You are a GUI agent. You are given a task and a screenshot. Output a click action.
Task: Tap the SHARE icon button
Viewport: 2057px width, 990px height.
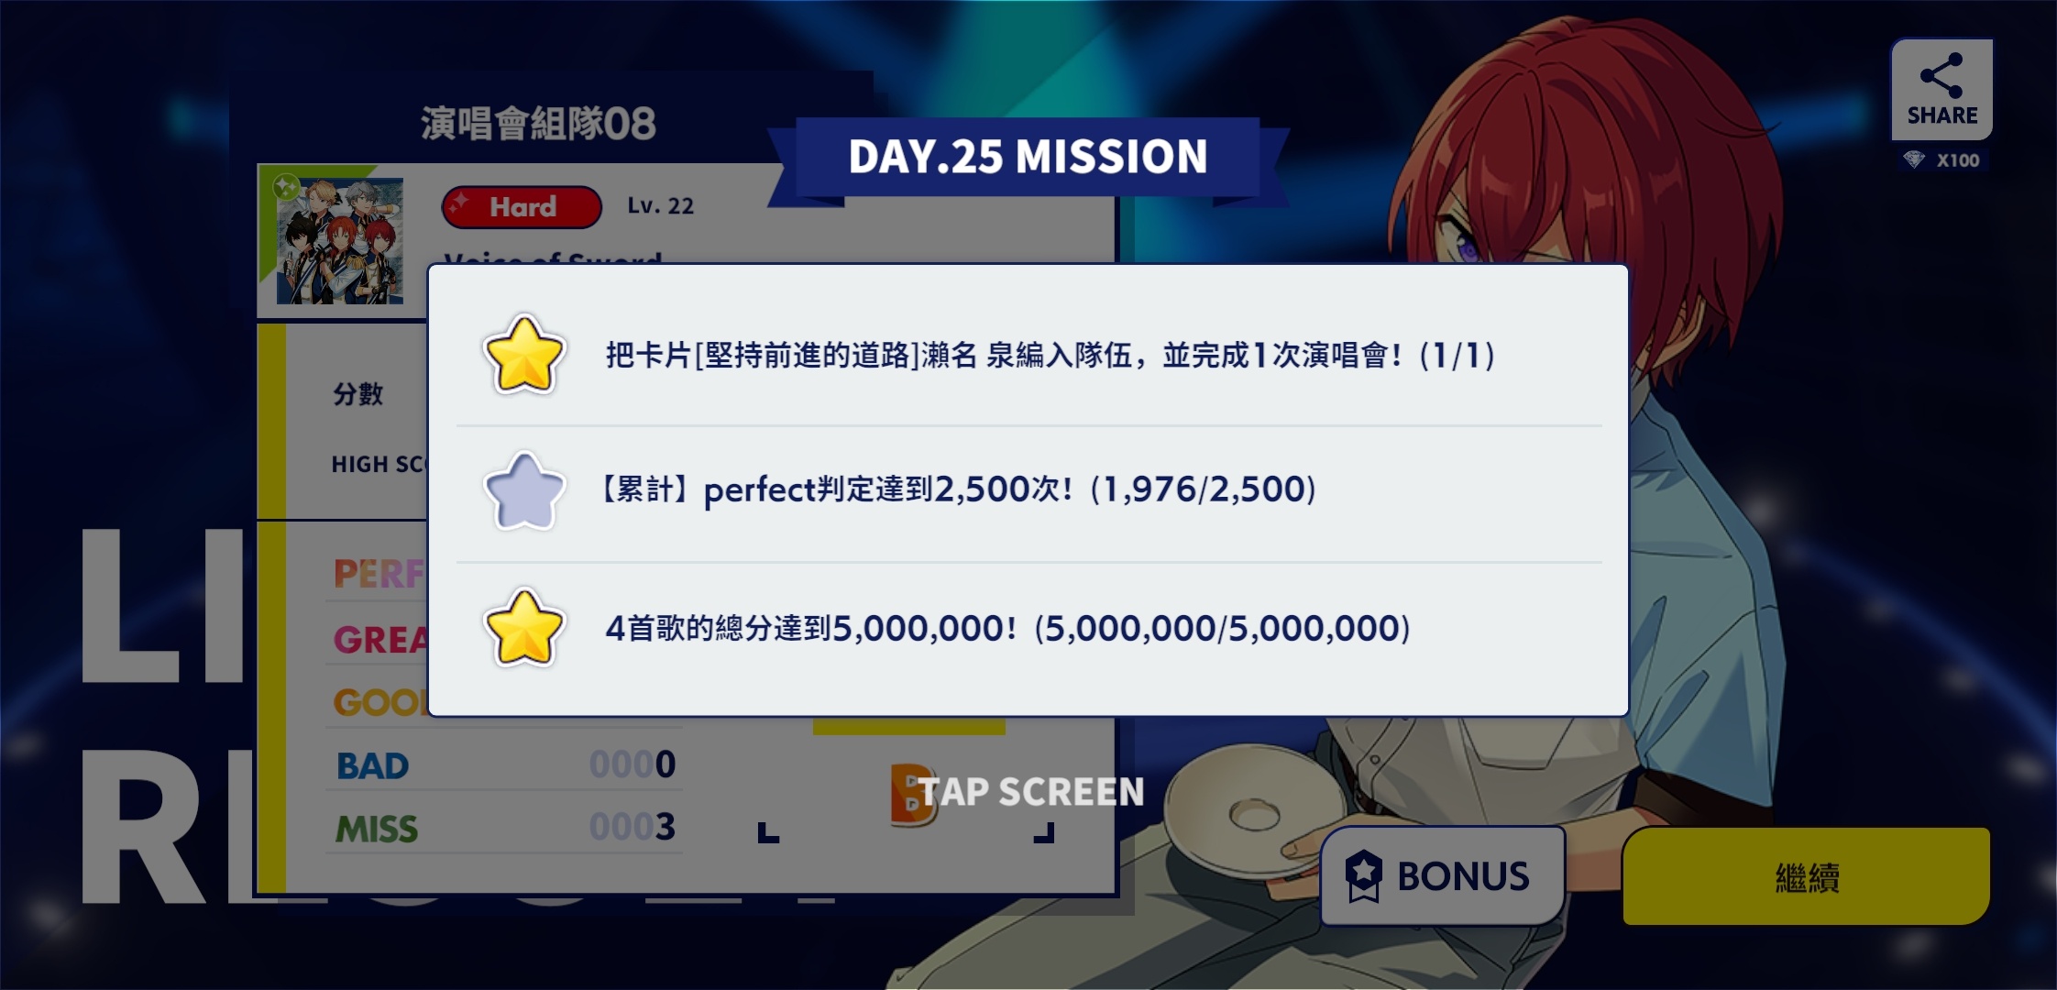[x=1941, y=89]
